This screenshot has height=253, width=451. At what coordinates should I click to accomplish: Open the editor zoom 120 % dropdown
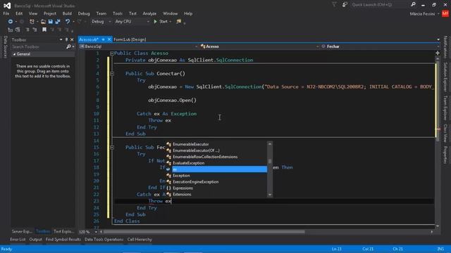(x=96, y=232)
